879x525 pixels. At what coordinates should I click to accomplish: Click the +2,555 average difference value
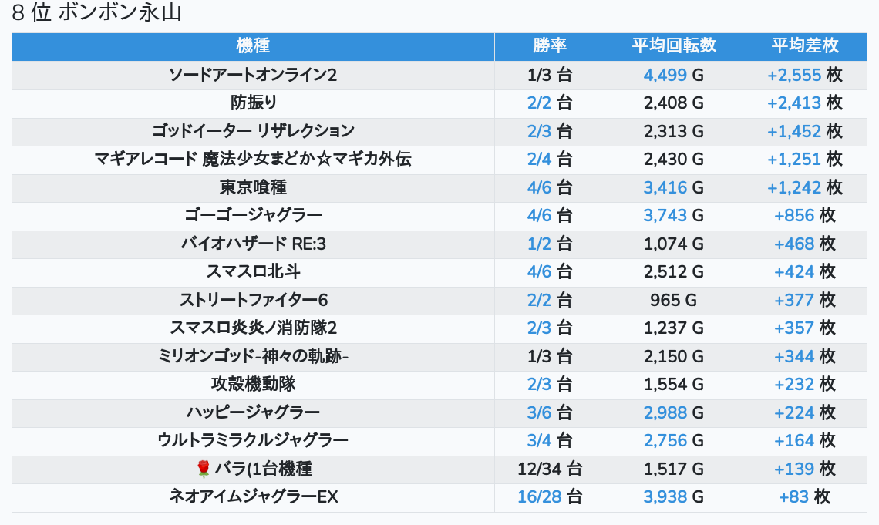(793, 75)
